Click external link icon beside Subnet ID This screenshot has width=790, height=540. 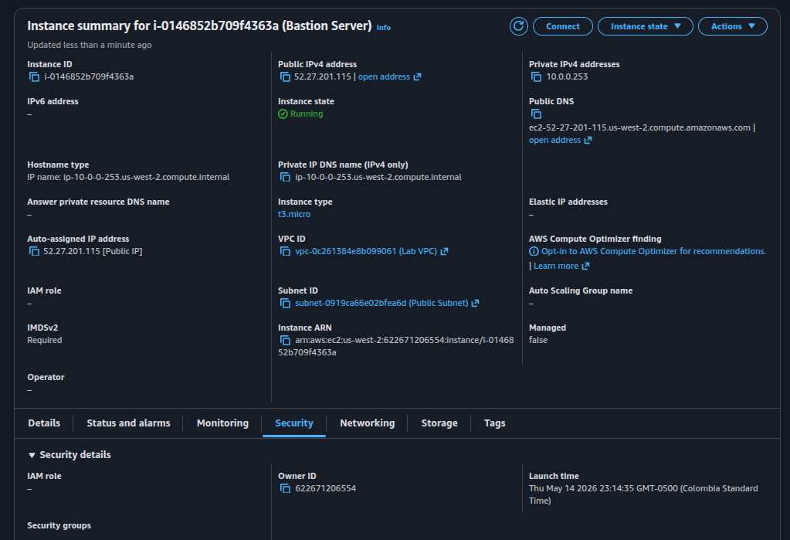point(475,303)
